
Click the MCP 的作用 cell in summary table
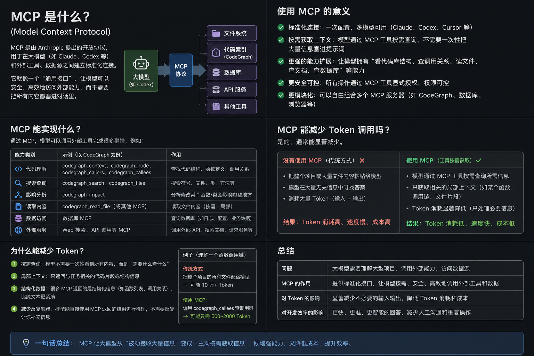[x=302, y=283]
